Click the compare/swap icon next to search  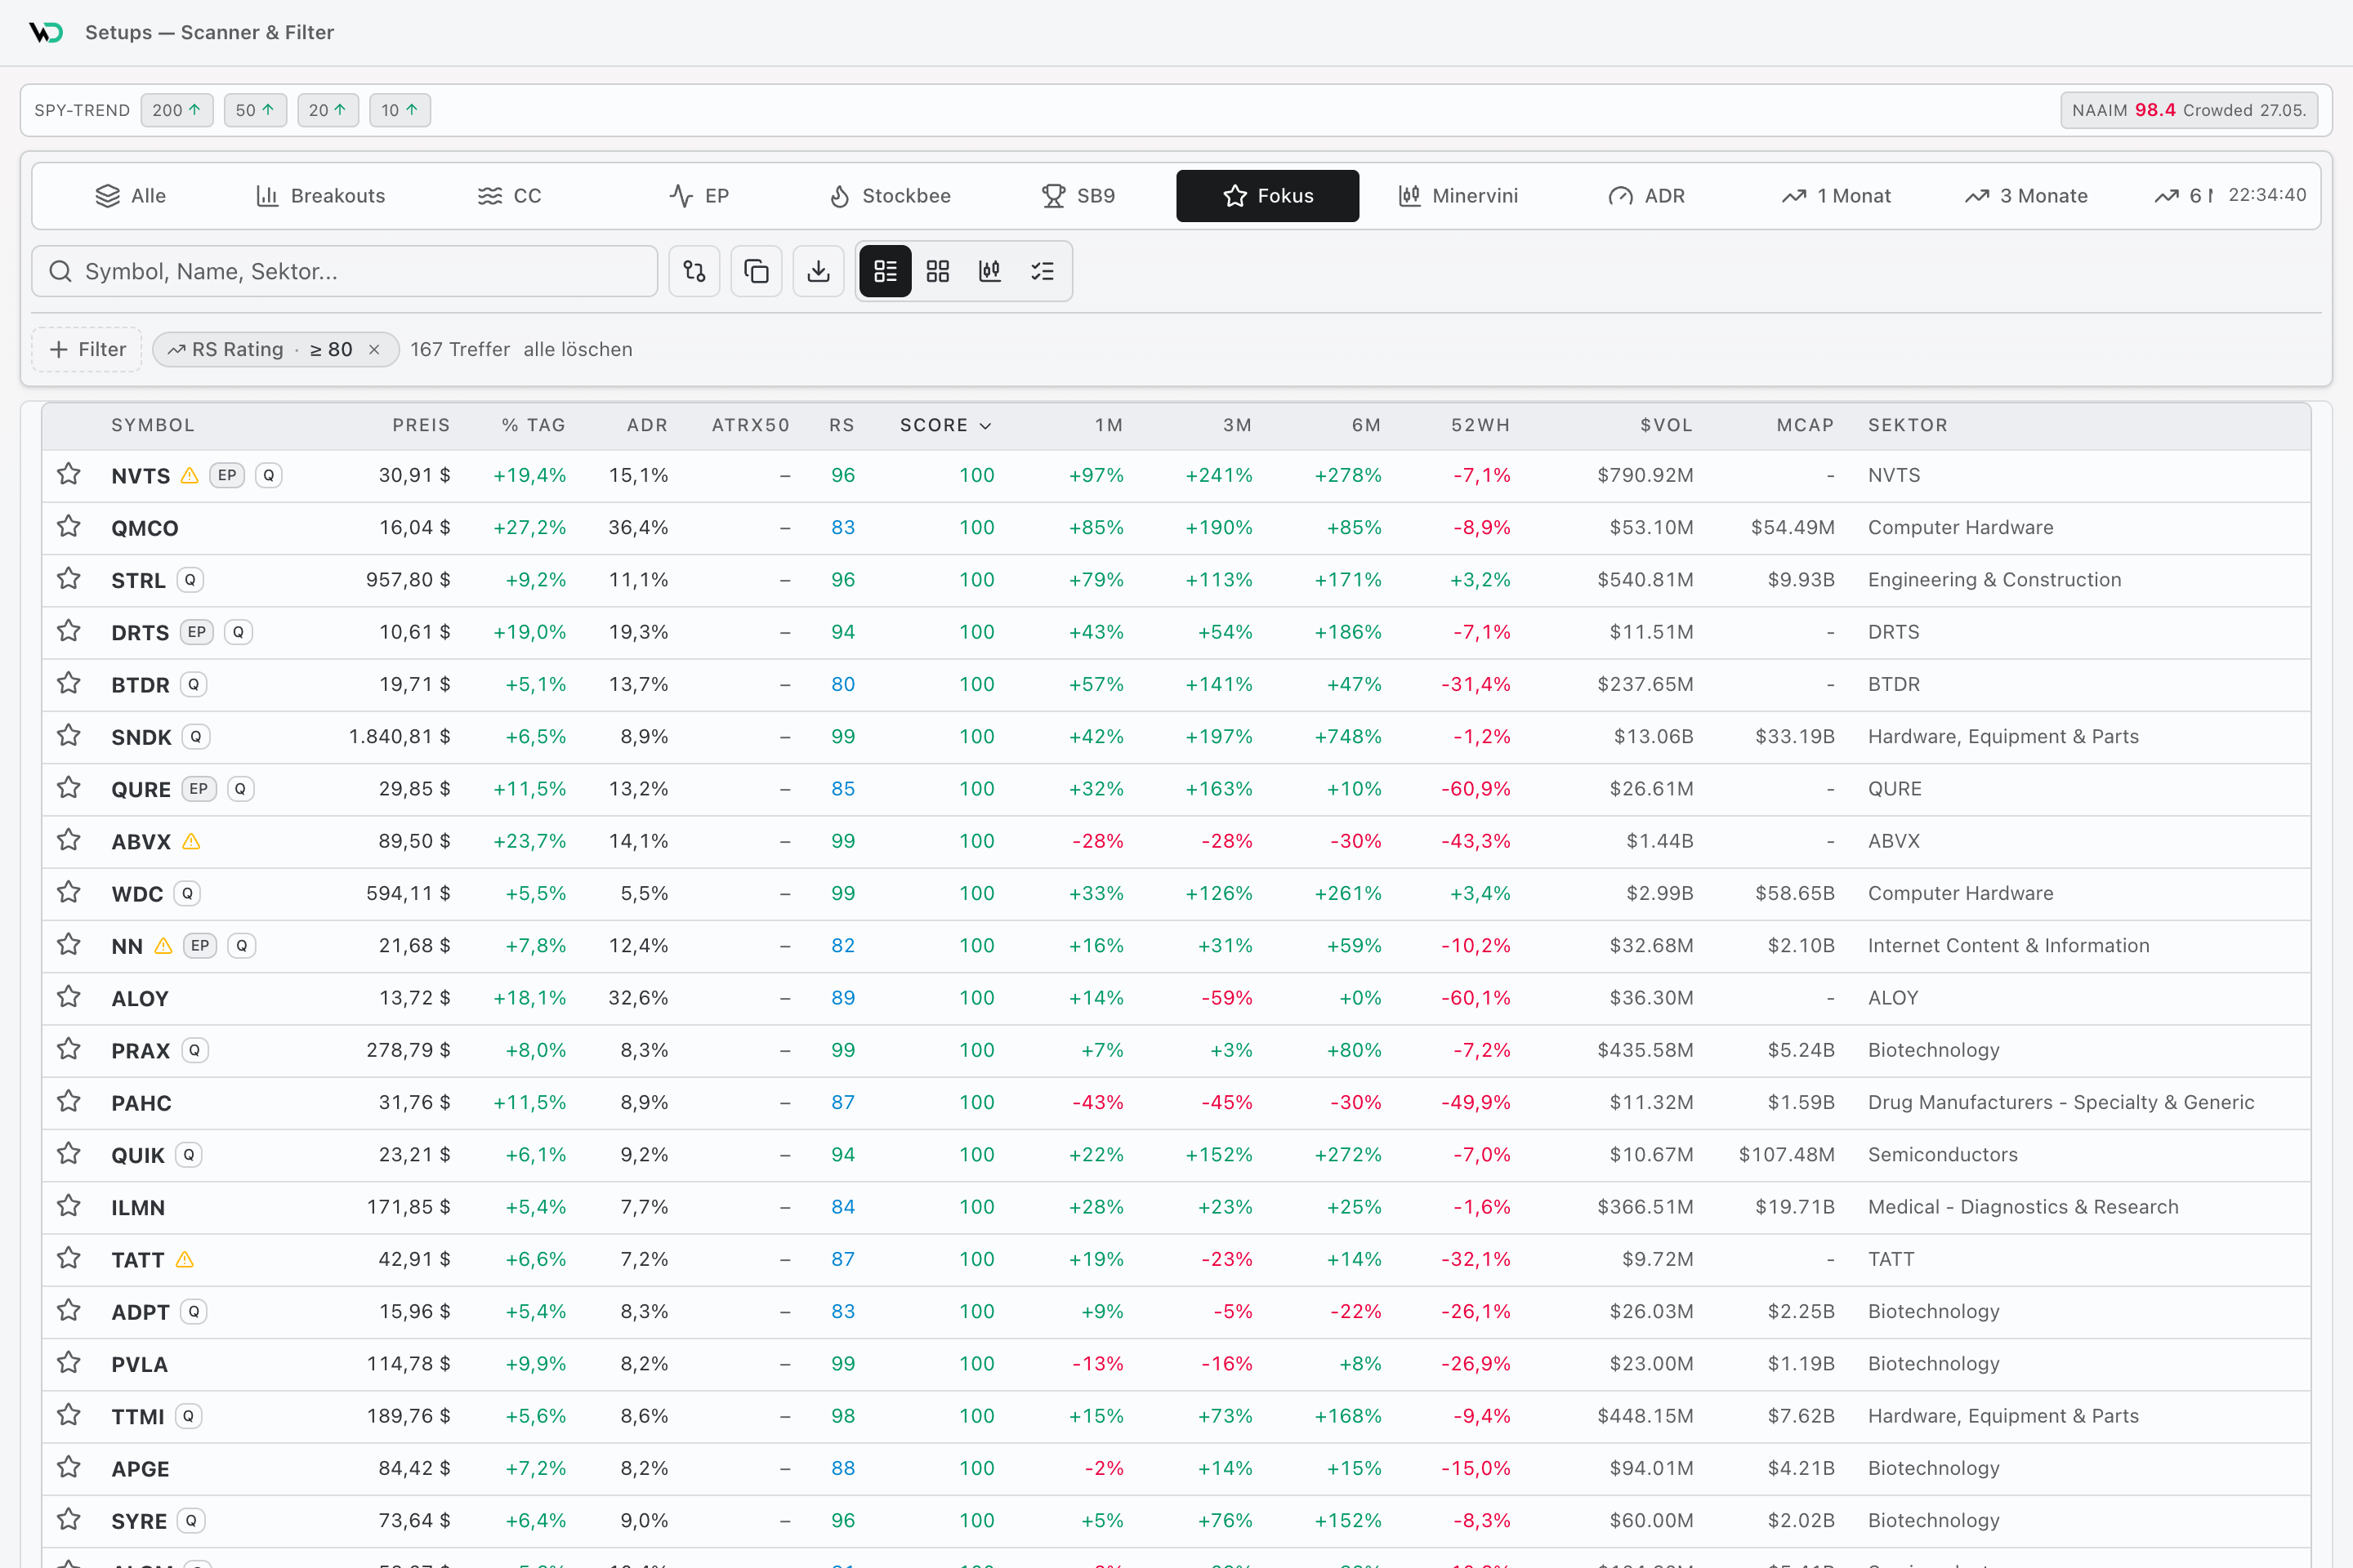click(x=694, y=271)
